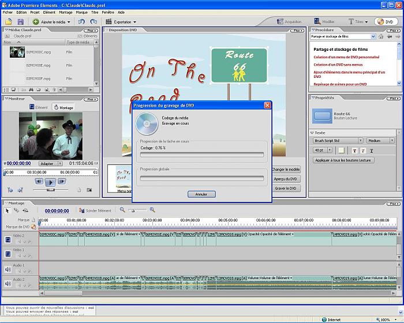Click the export frame icon in Monitor
This screenshot has height=323, width=404.
[x=89, y=190]
